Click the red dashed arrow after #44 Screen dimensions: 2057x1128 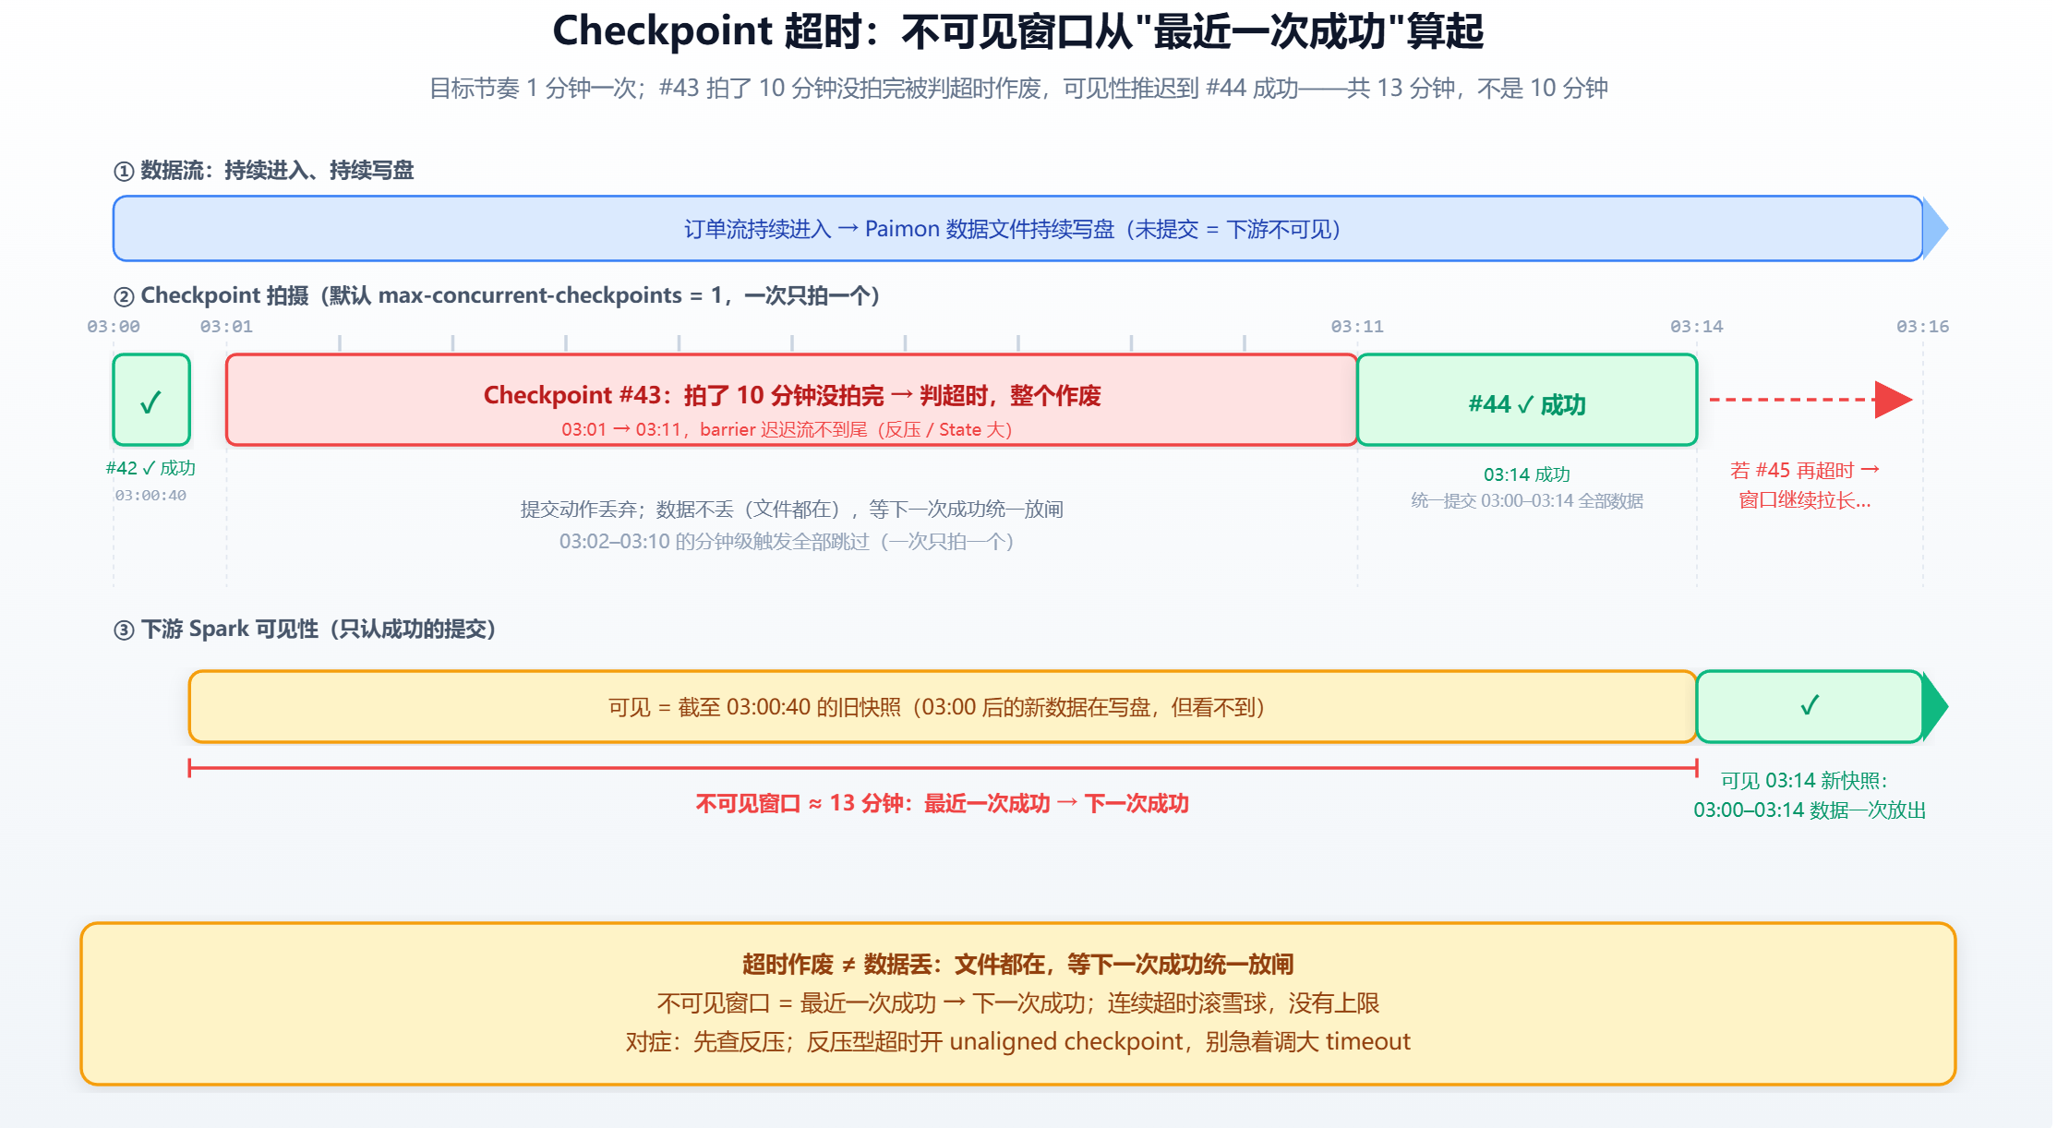click(x=1810, y=400)
